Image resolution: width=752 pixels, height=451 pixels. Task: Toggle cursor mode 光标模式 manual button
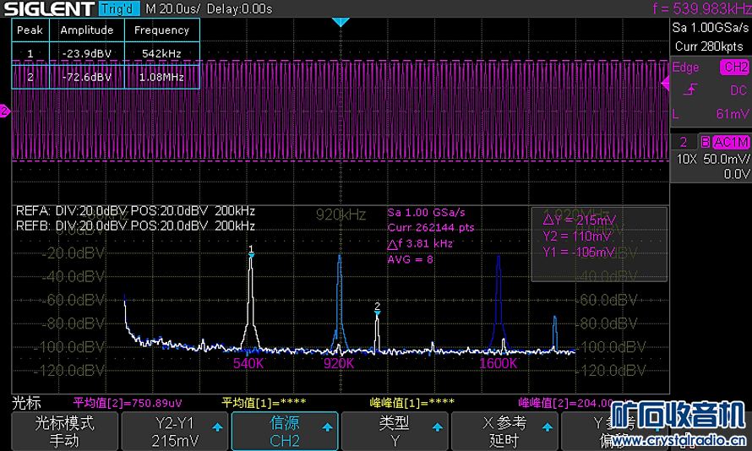pyautogui.click(x=63, y=432)
